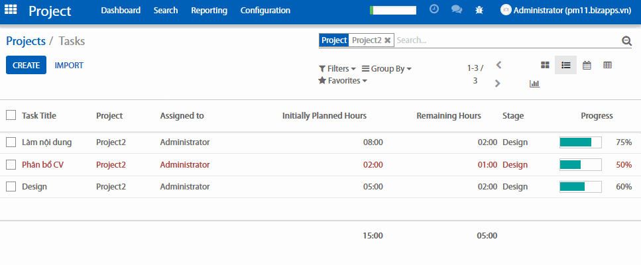Click the CREATE button
This screenshot has width=641, height=265.
click(x=26, y=65)
